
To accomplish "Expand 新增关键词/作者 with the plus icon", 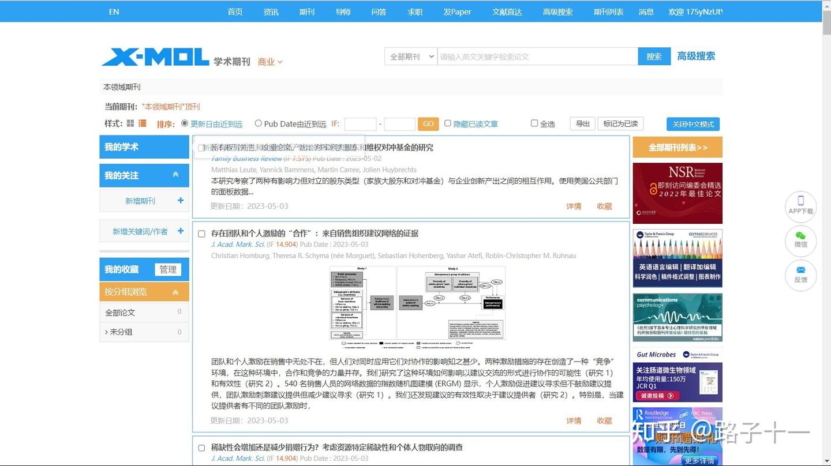I will click(179, 230).
